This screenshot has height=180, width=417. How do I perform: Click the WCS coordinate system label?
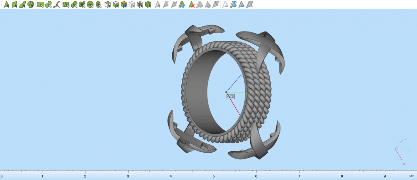(x=230, y=97)
